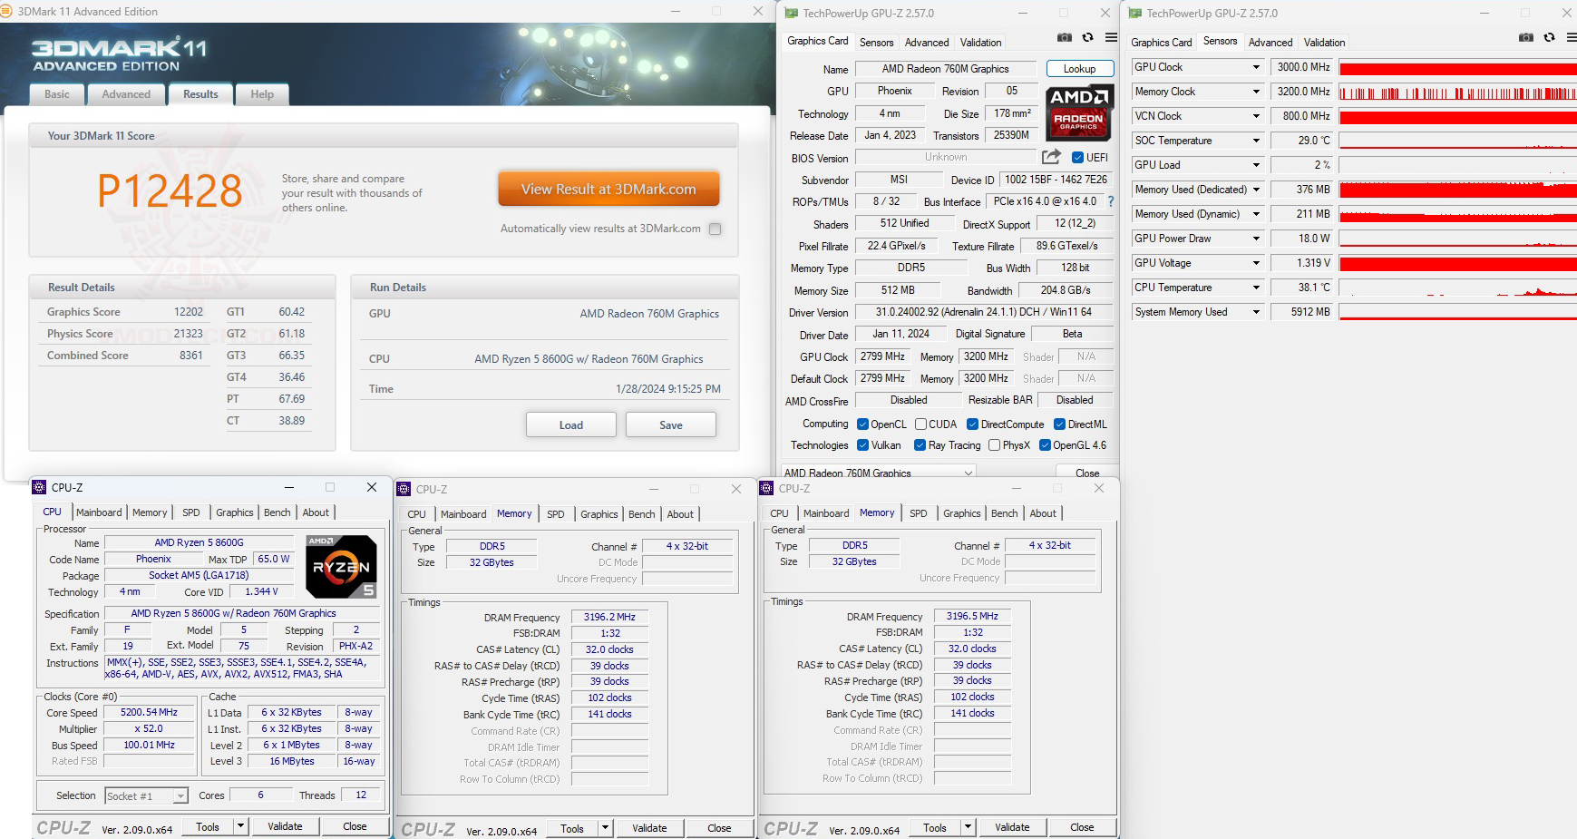Click the Lookup button in GPU-Z

click(1080, 69)
